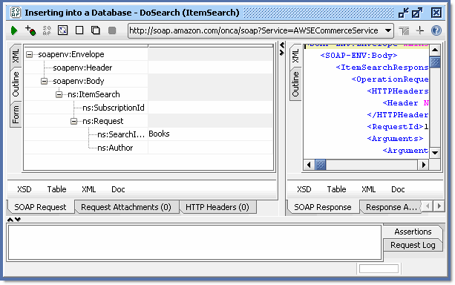Open online help question-mark icon
This screenshot has height=285, width=455.
(x=436, y=30)
